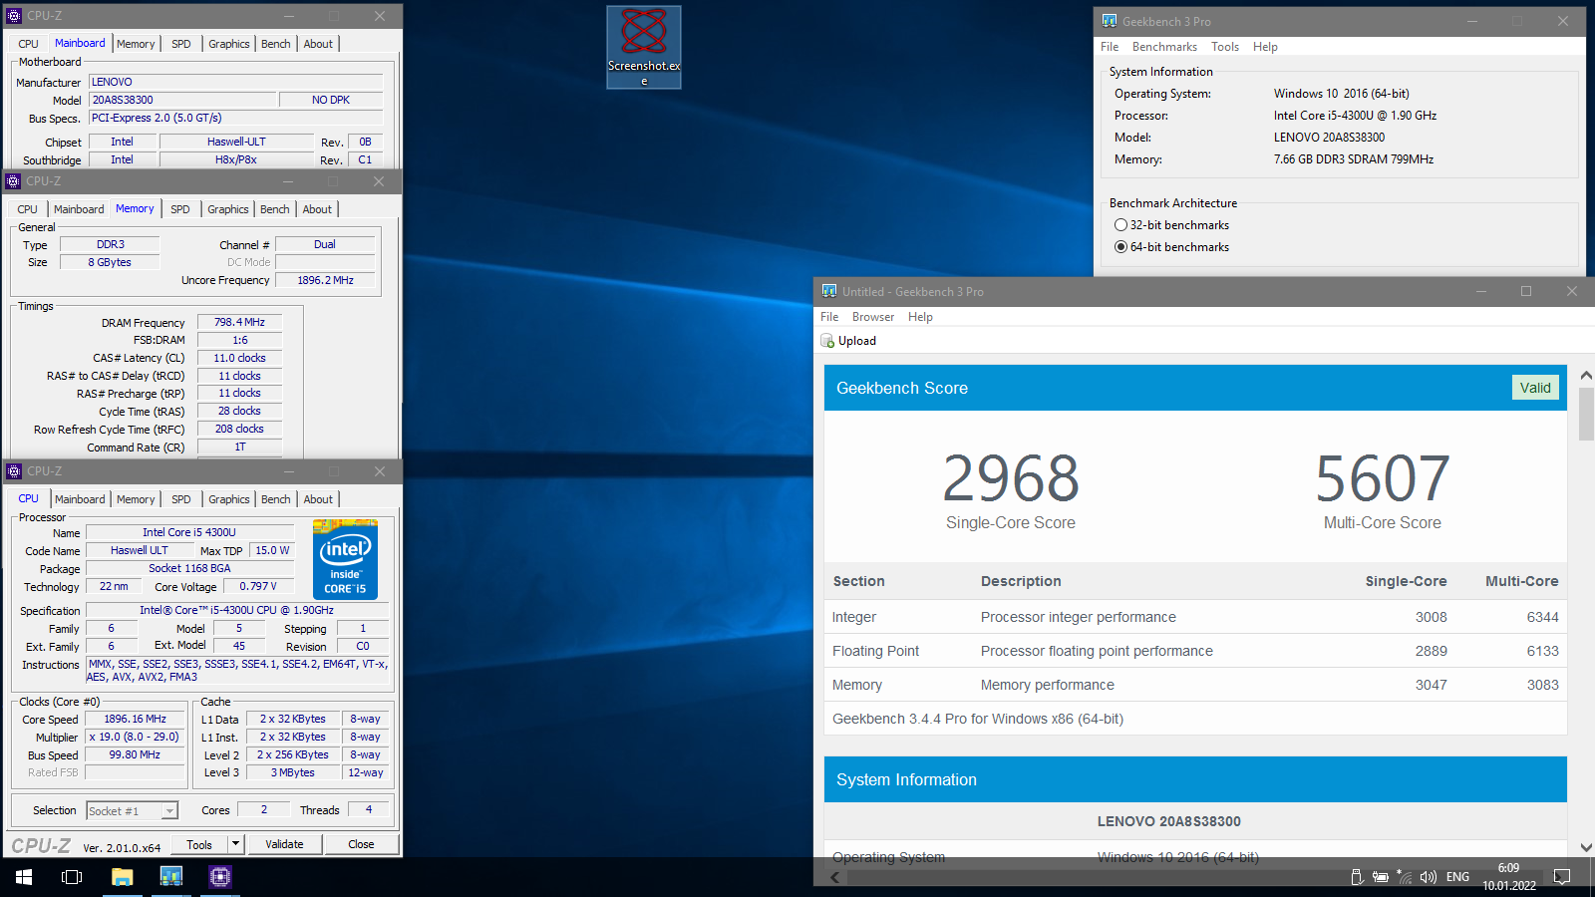Image resolution: width=1595 pixels, height=897 pixels.
Task: Click the Multiplier x 19.0 field
Action: pos(136,738)
